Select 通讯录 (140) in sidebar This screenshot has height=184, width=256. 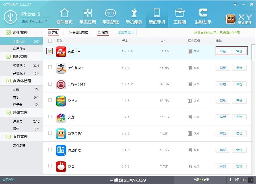point(21,121)
